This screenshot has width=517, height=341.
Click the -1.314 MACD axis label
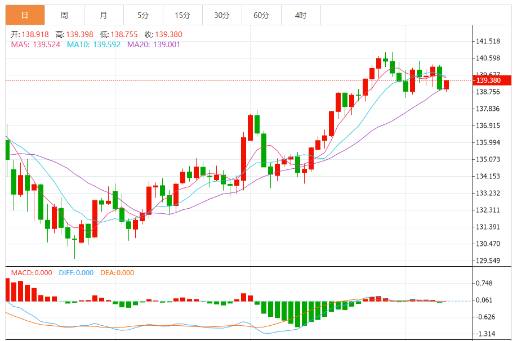pos(485,334)
